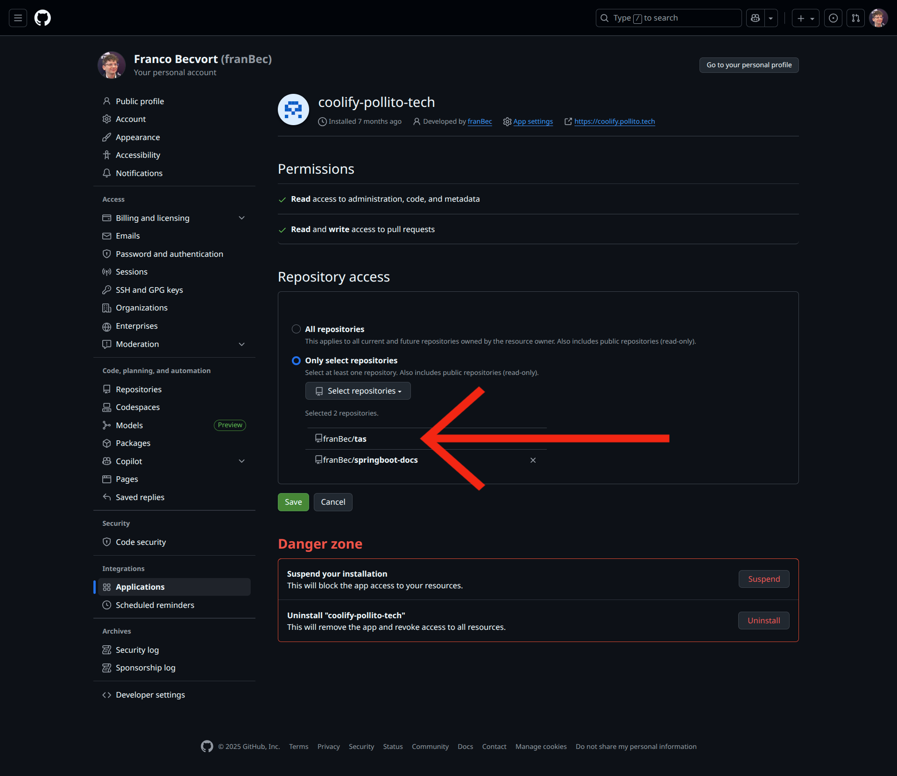Collapse the Moderation section chevron

pos(242,344)
